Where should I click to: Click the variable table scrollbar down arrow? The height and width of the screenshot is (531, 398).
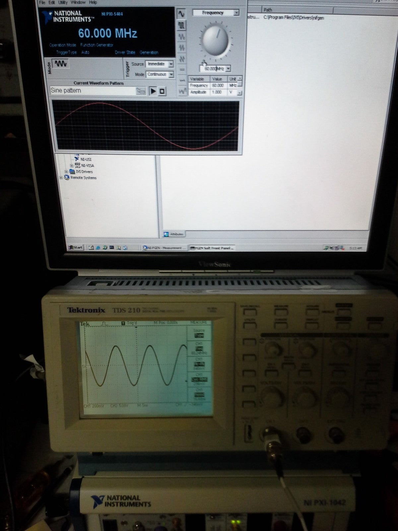(240, 93)
